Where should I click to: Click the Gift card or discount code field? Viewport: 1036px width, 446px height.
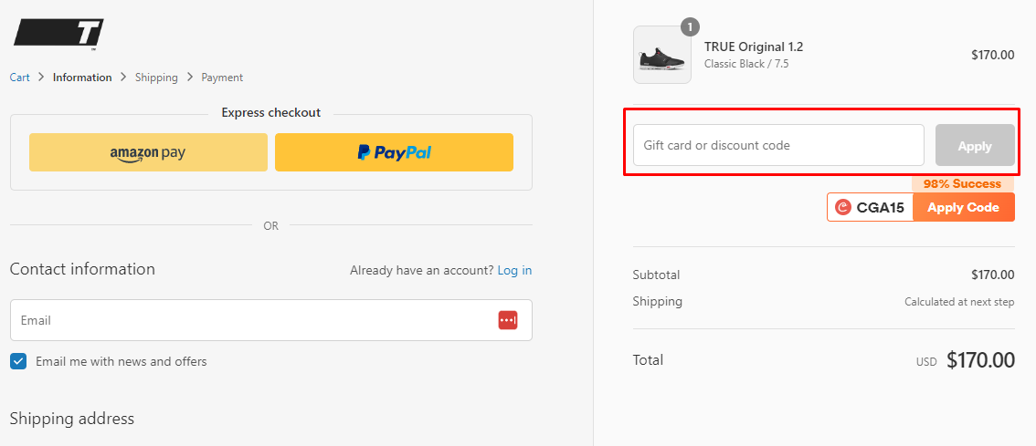778,145
